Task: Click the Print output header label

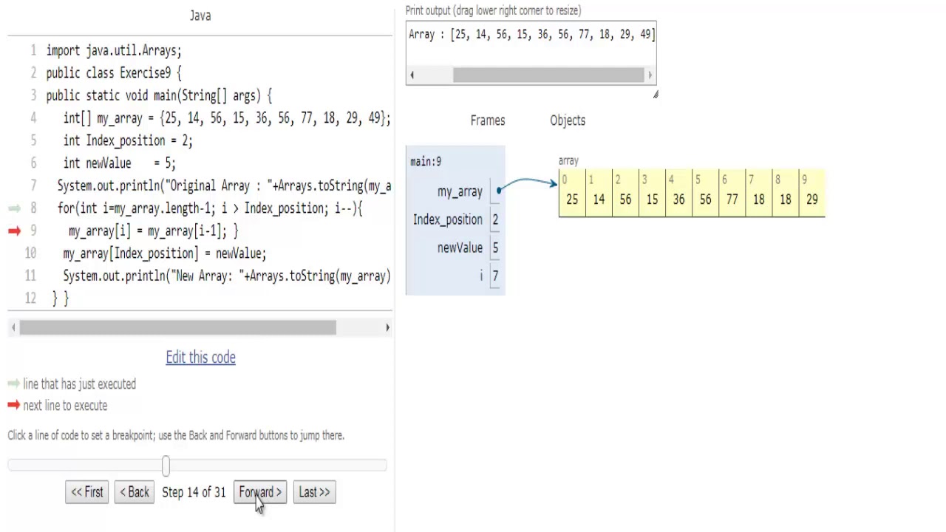Action: pos(493,11)
